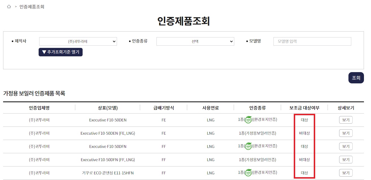The height and width of the screenshot is (180, 371).
Task: Focus the 모델명 input field
Action: click(312, 41)
